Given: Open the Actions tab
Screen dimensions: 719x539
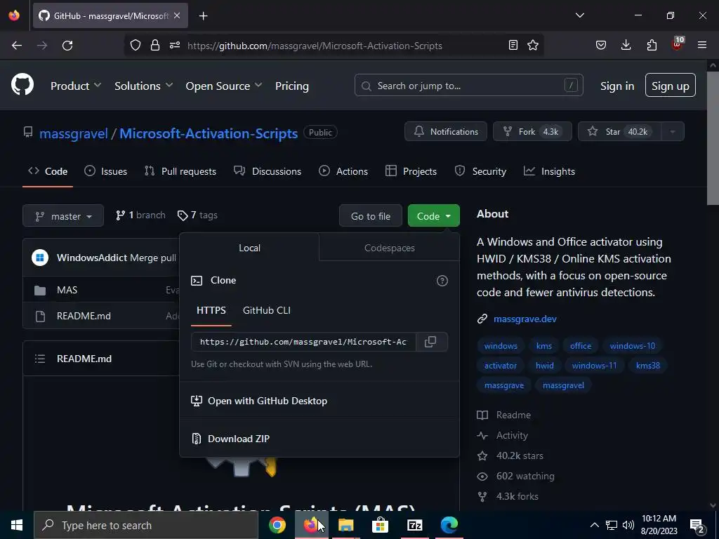Looking at the screenshot, I should click(x=343, y=171).
